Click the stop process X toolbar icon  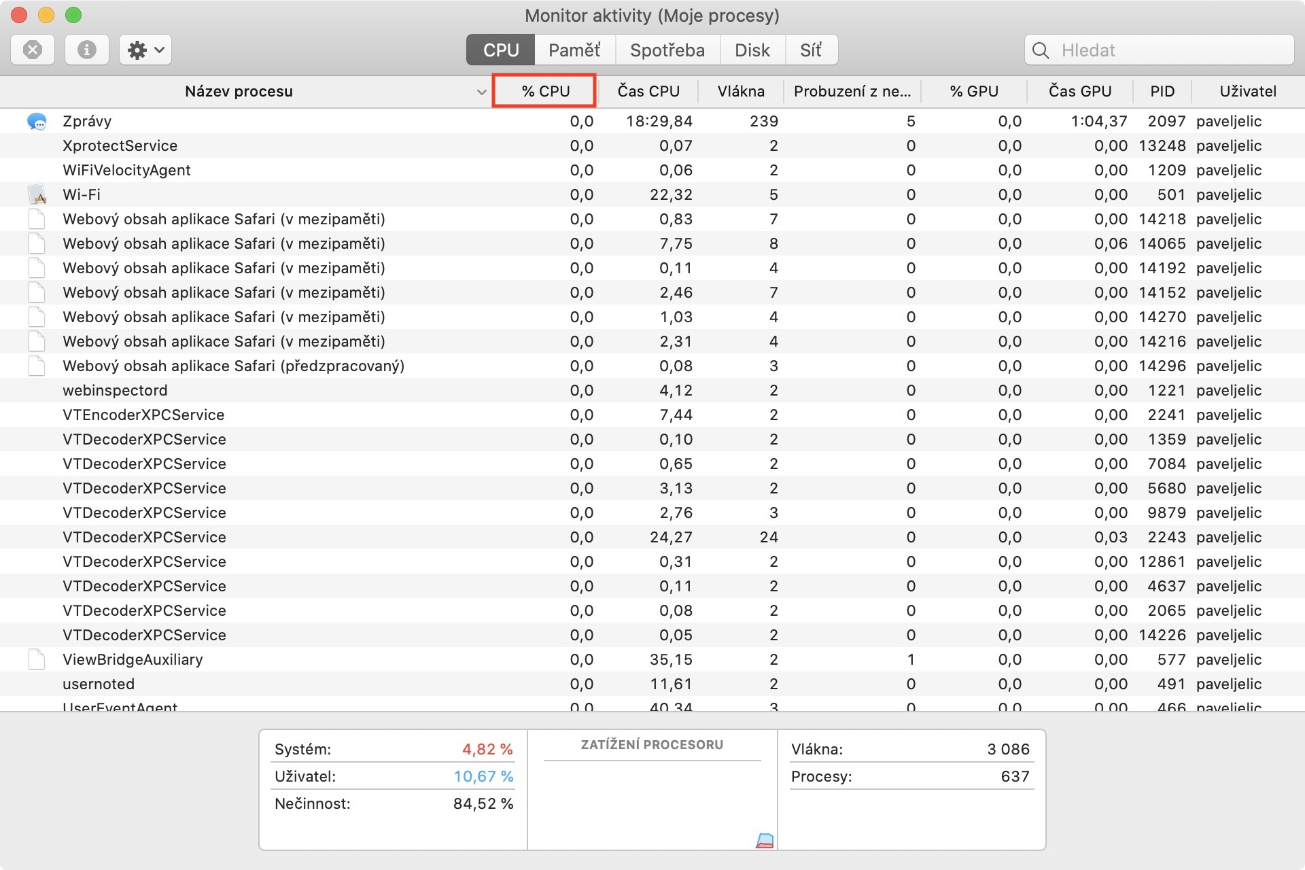point(33,50)
